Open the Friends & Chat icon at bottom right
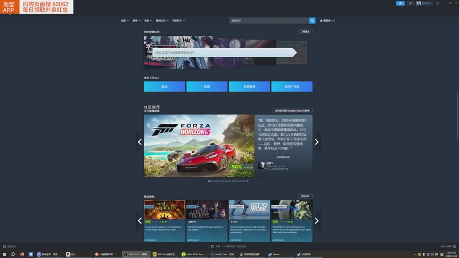Viewport: 459px width, 258px height. coord(454,247)
